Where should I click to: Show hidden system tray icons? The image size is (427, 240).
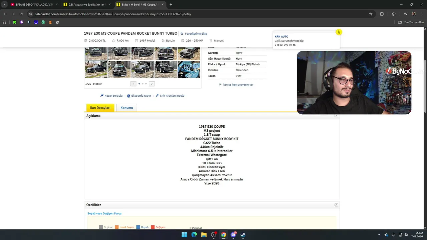pos(379,235)
